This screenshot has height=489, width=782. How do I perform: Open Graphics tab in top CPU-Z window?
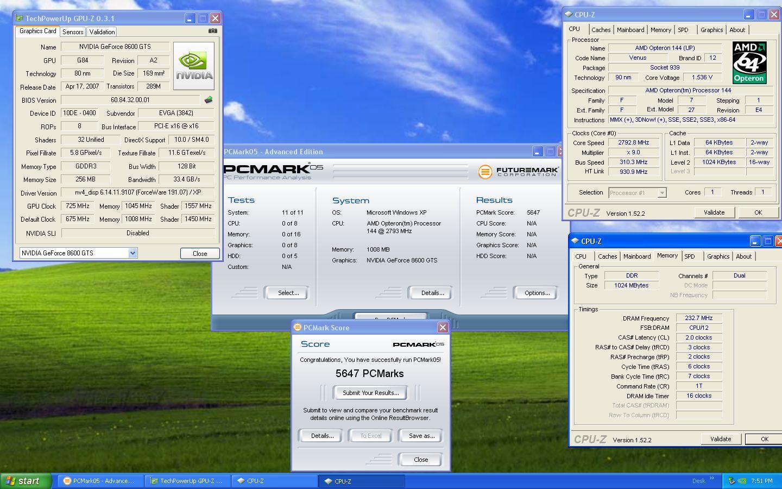click(x=711, y=30)
